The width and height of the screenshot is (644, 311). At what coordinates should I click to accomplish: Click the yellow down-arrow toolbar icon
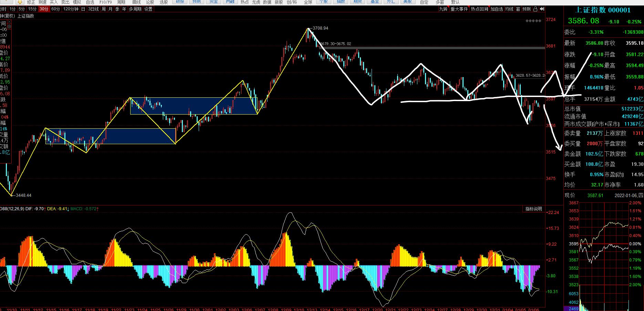20,2
